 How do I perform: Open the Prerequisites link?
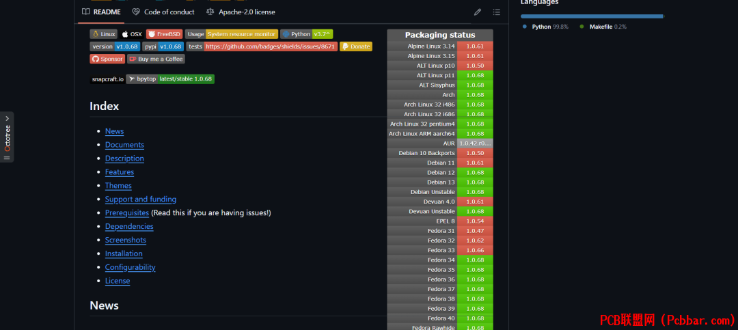pyautogui.click(x=127, y=212)
